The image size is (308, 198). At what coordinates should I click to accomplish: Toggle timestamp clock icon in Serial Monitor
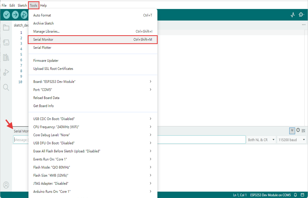[x=298, y=130]
